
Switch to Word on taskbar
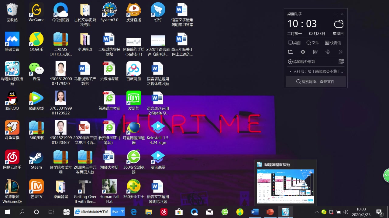click(x=255, y=212)
